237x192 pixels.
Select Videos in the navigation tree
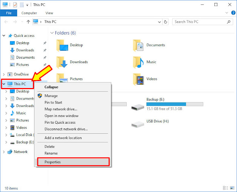21,128
